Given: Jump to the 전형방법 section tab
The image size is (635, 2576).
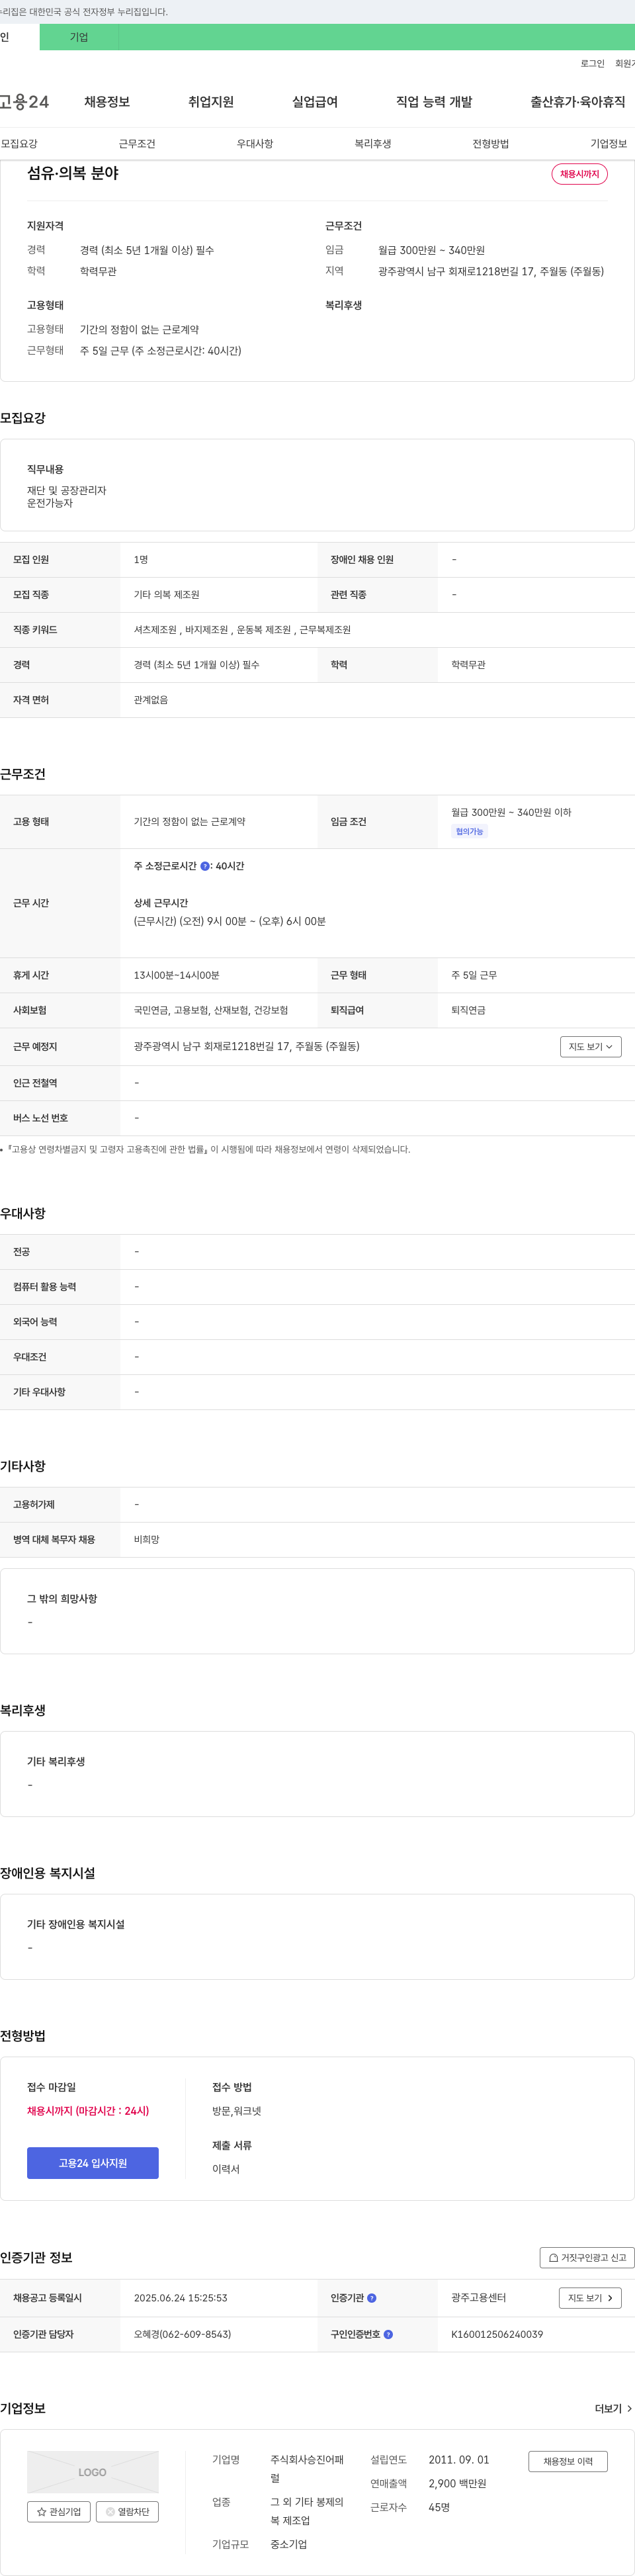Looking at the screenshot, I should click(491, 144).
